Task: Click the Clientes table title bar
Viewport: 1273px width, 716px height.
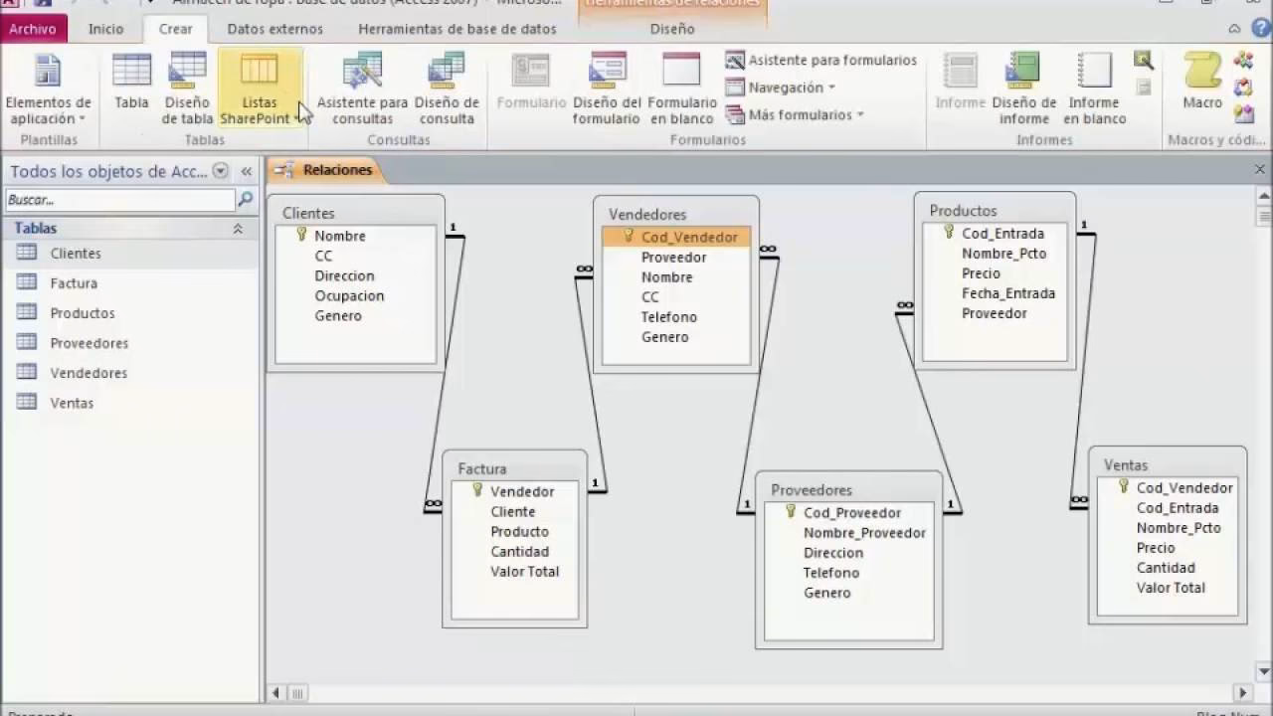Action: tap(356, 213)
